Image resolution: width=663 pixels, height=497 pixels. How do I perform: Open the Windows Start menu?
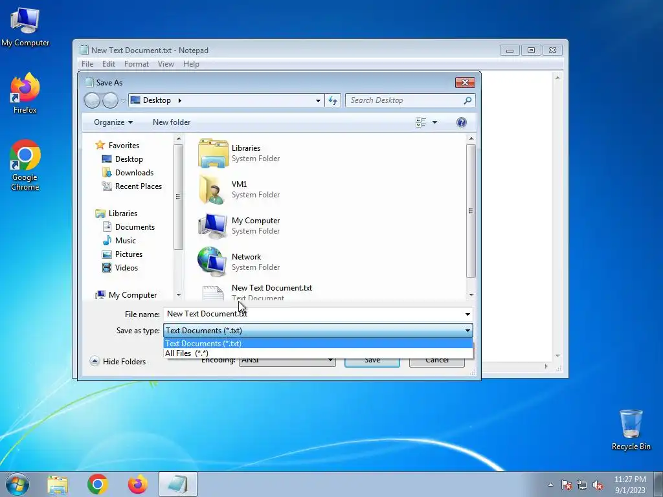pos(17,484)
